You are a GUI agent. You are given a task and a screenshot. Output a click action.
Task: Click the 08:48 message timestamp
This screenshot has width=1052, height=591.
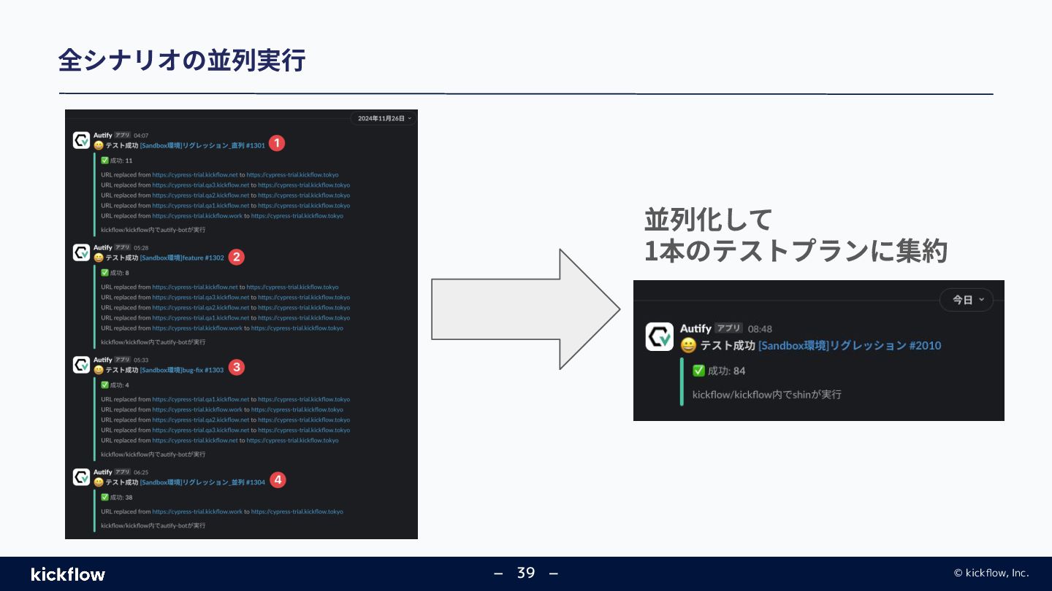[x=760, y=329]
